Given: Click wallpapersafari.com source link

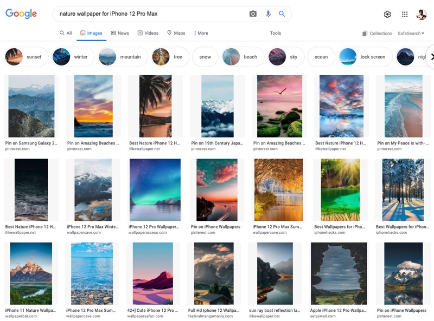Looking at the screenshot, I should pyautogui.click(x=145, y=316).
